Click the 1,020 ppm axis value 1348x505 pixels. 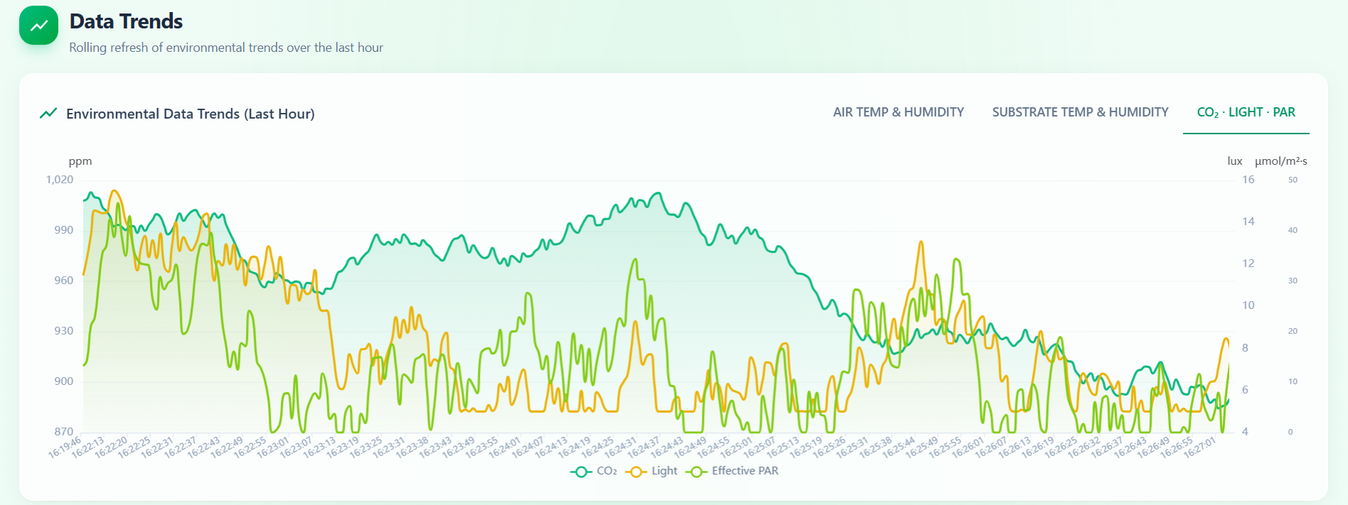coord(60,180)
